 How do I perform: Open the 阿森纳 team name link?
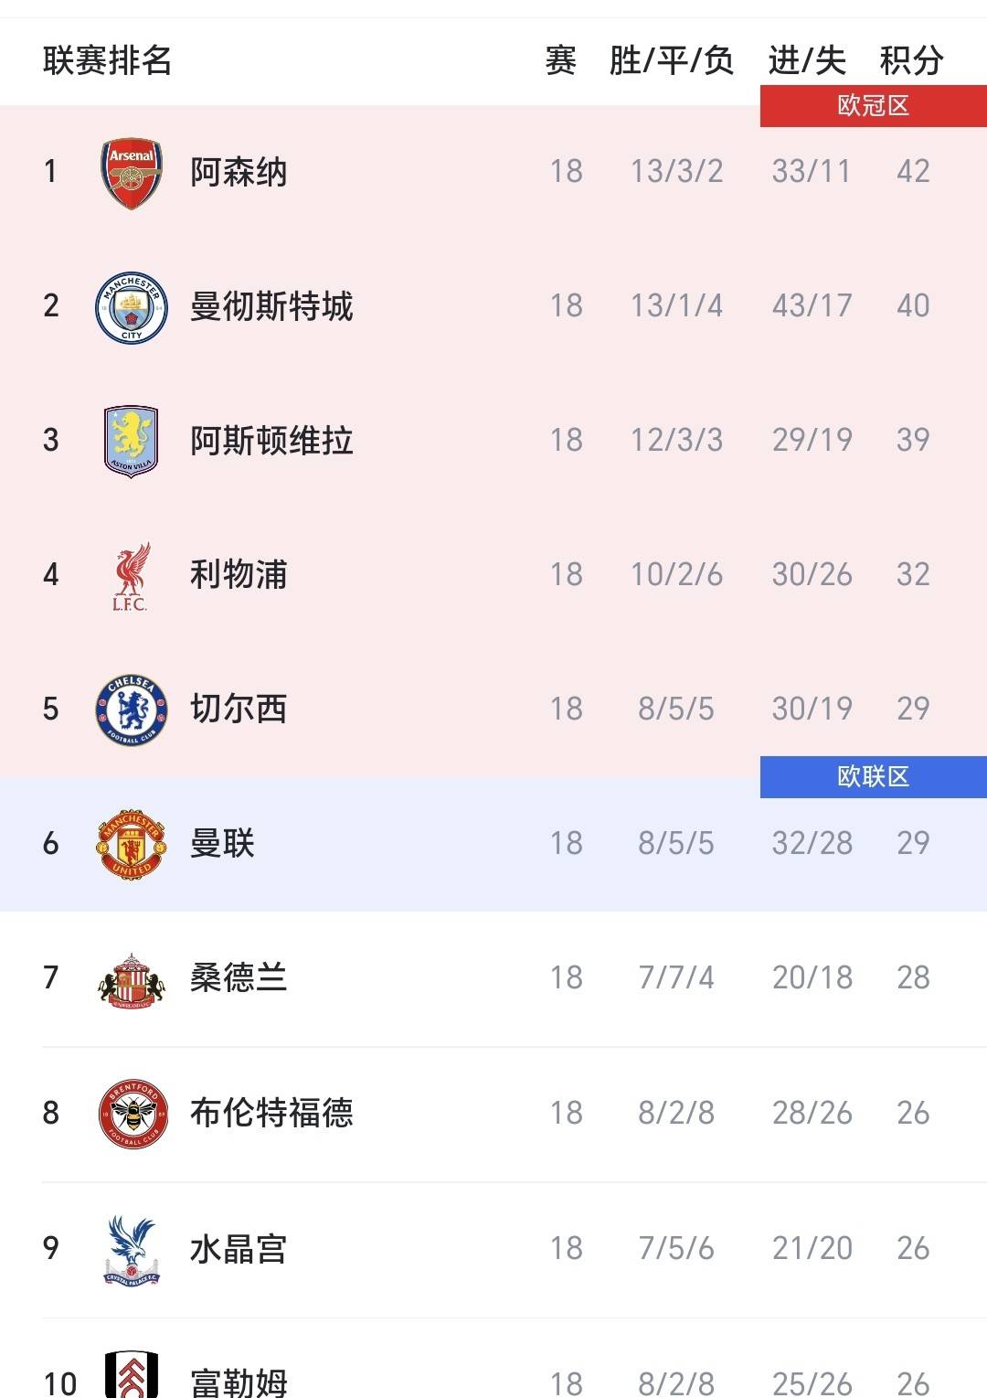click(x=239, y=172)
